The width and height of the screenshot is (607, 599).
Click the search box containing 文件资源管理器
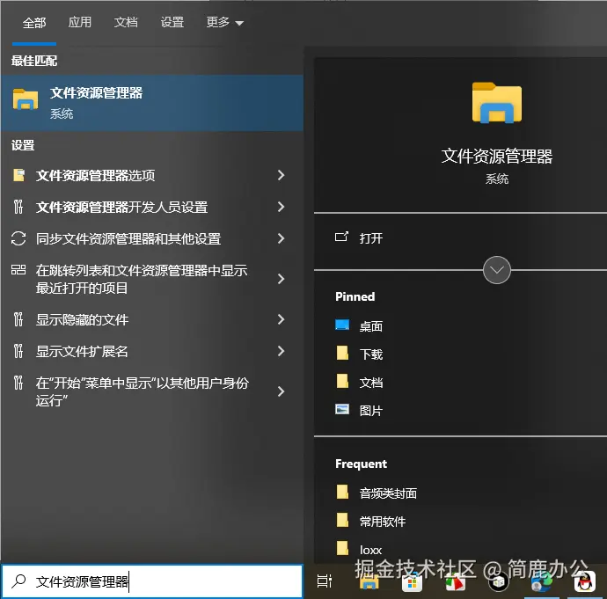click(152, 581)
